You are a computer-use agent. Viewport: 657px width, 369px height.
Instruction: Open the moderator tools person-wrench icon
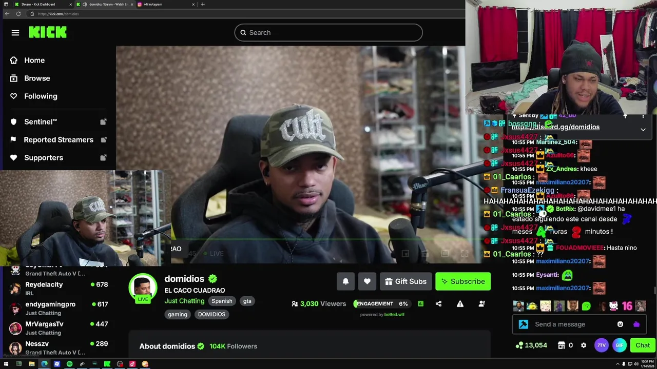[481, 304]
